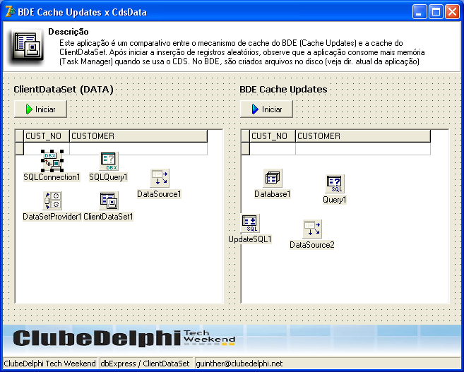
Task: Click CUST_NO column header in left grid
Action: click(47, 136)
